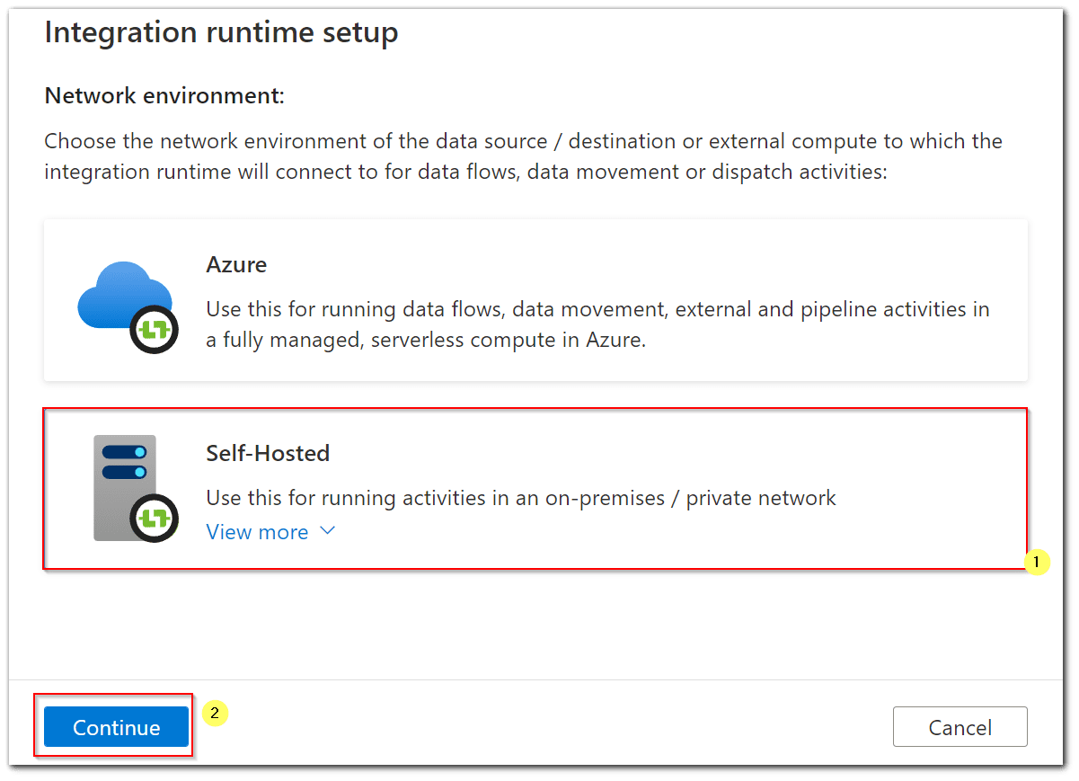Click the Continue button

click(x=117, y=727)
